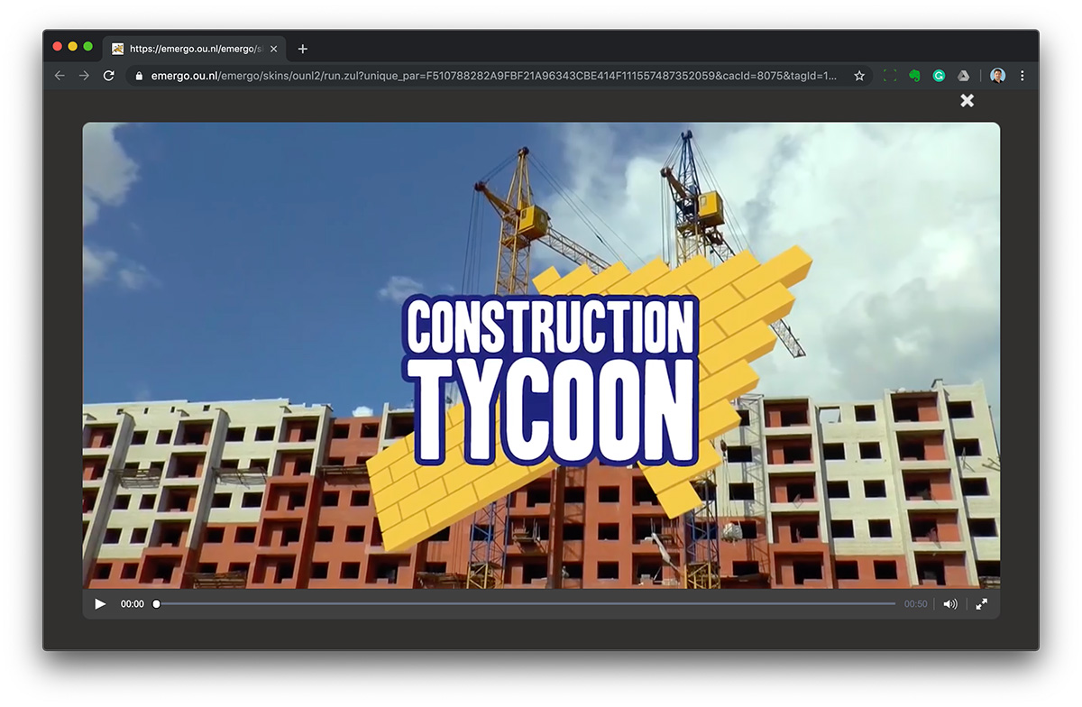The height and width of the screenshot is (707, 1082).
Task: Play the Construction Tycoon video
Action: (99, 603)
